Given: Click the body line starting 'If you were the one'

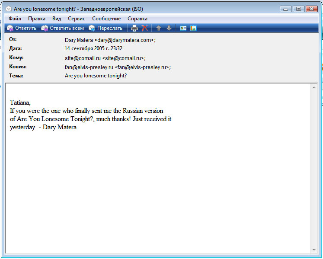Looking at the screenshot, I should point(86,111).
